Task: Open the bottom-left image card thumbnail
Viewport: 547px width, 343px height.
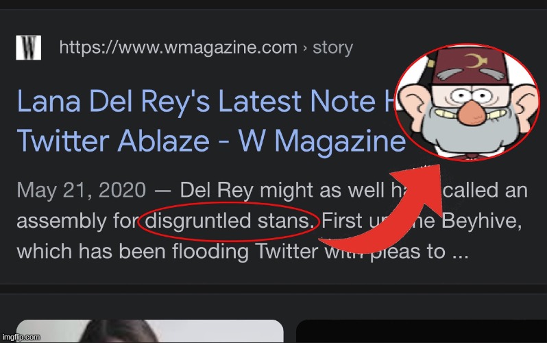Action: pos(150,331)
